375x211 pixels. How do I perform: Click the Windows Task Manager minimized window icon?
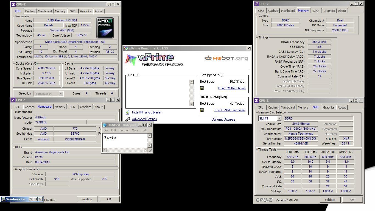[x=3, y=199]
